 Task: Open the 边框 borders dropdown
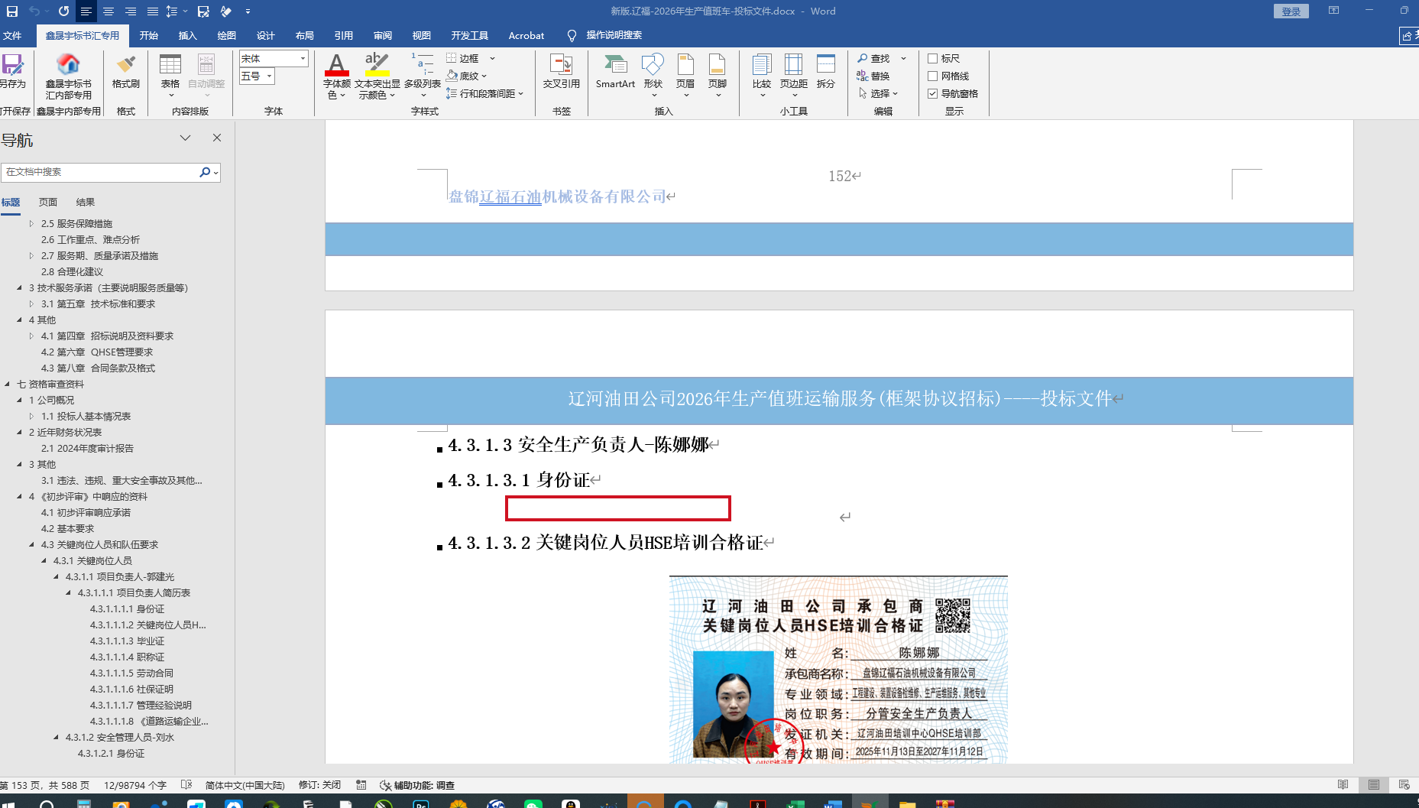tap(492, 58)
